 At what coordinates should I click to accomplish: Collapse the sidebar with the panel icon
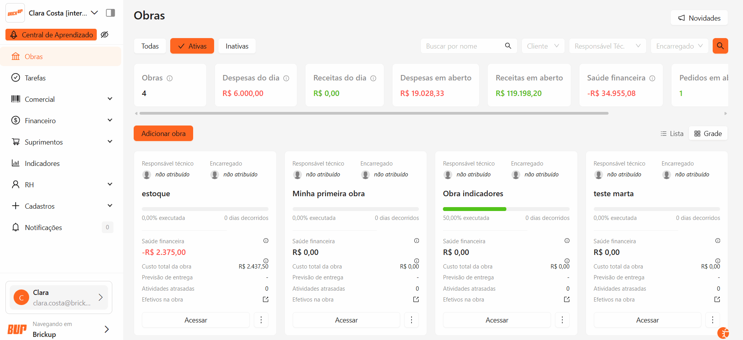pos(110,13)
